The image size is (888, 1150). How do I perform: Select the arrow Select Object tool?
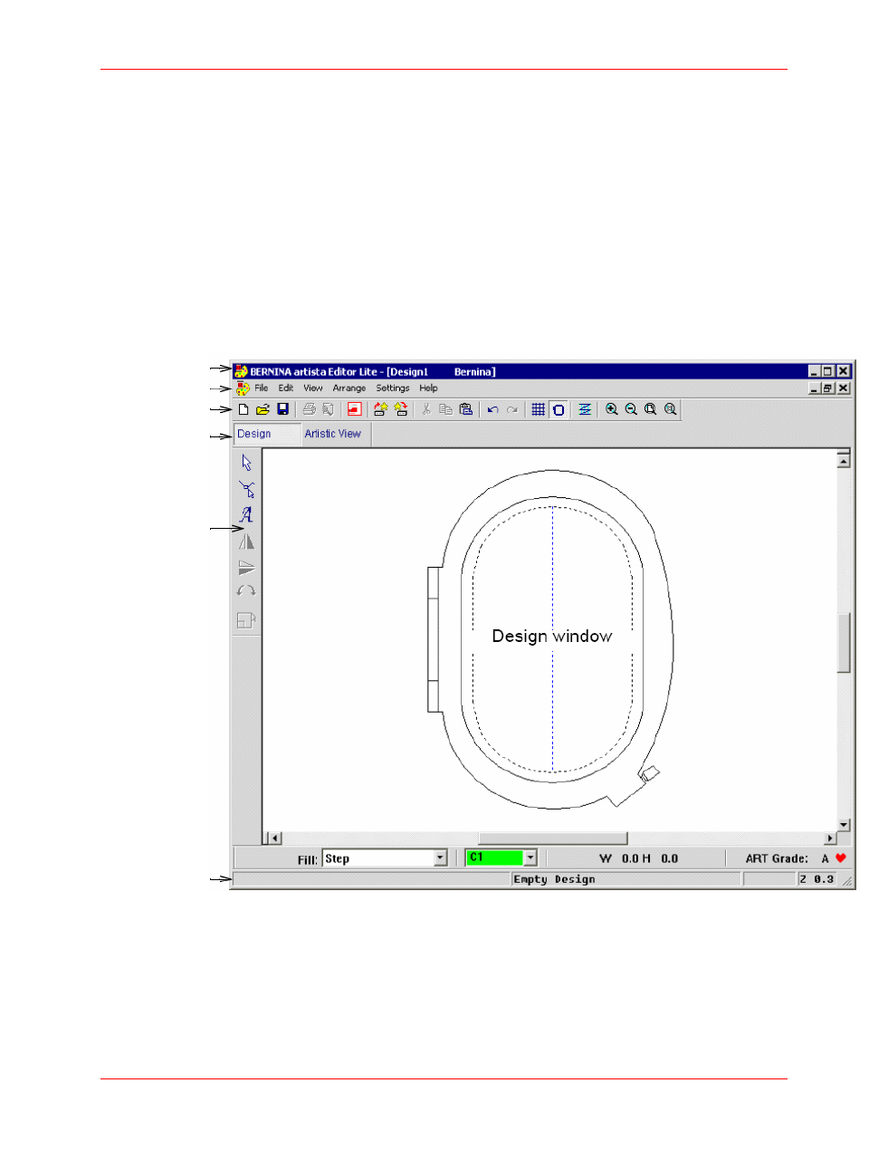246,463
